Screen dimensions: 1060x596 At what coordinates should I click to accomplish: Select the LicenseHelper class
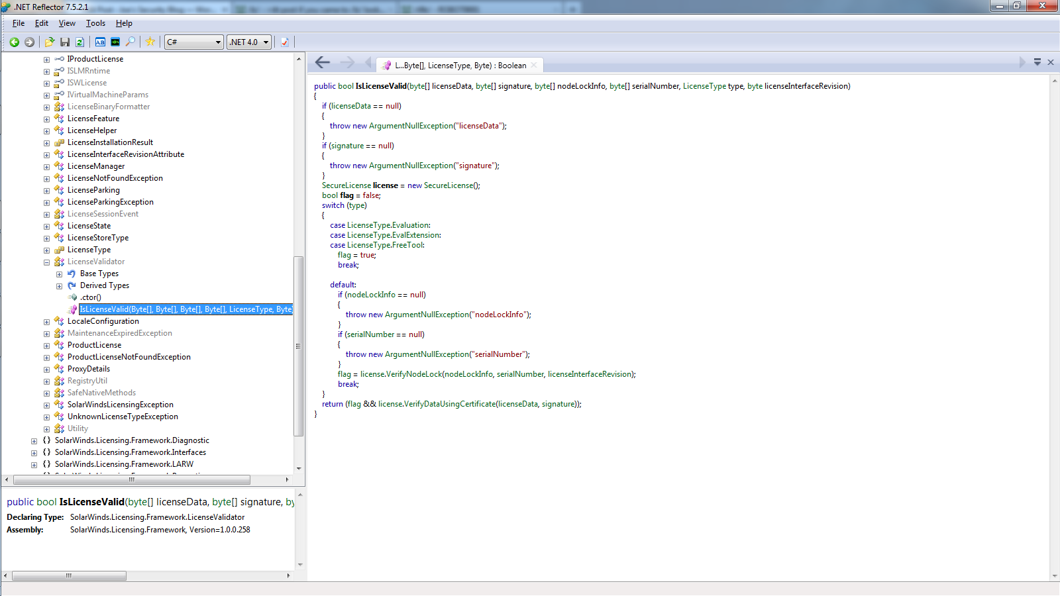[92, 130]
